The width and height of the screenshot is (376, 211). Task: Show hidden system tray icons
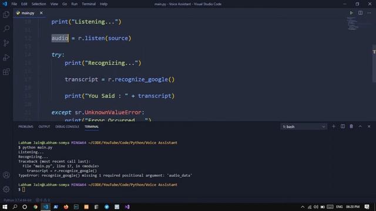coord(303,207)
